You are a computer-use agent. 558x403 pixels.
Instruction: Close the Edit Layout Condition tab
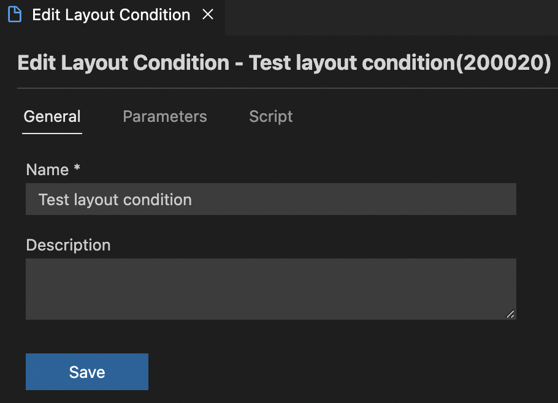coord(208,15)
